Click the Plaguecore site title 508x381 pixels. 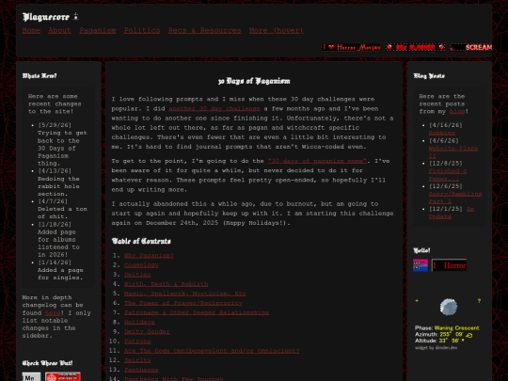click(x=46, y=17)
